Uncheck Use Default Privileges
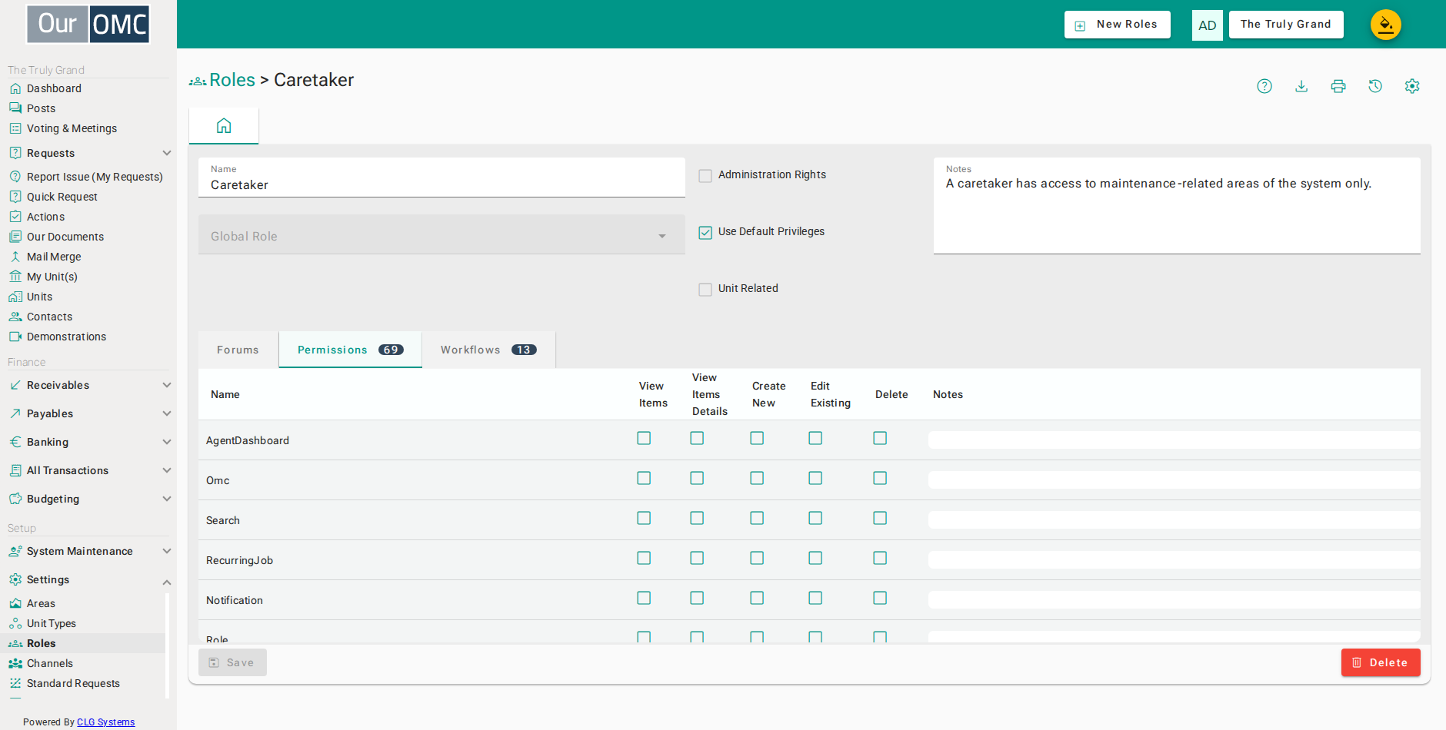The width and height of the screenshot is (1446, 730). tap(705, 233)
